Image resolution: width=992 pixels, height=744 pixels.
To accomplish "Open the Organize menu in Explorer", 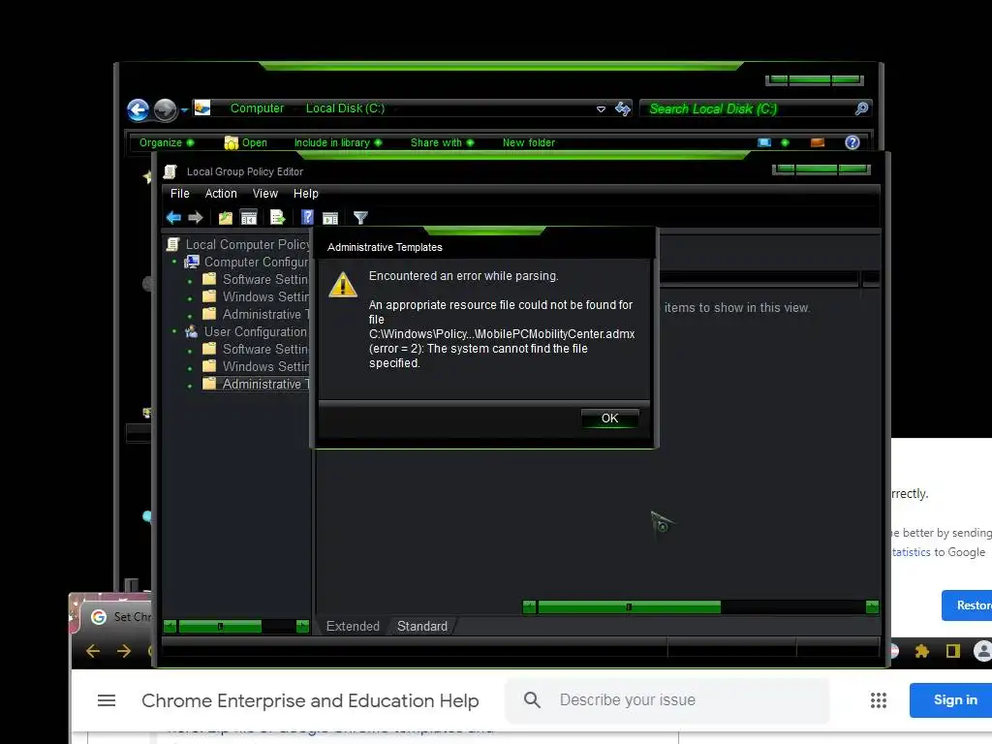I will (167, 143).
